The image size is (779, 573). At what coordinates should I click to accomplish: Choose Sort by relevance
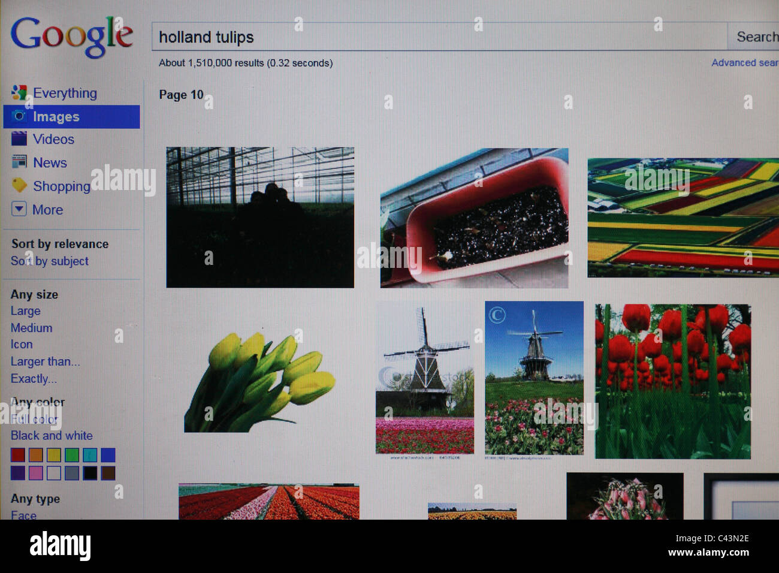coord(60,244)
